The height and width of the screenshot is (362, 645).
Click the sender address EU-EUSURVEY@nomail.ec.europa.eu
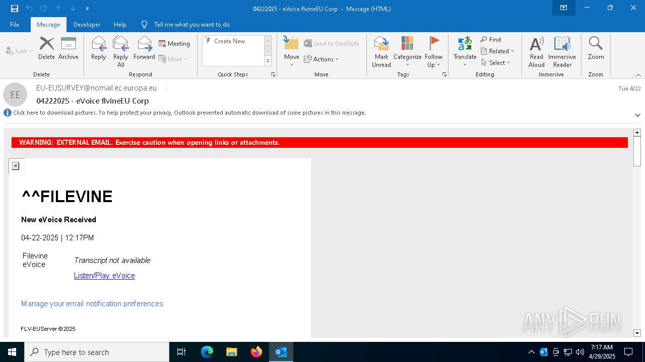[x=96, y=88]
